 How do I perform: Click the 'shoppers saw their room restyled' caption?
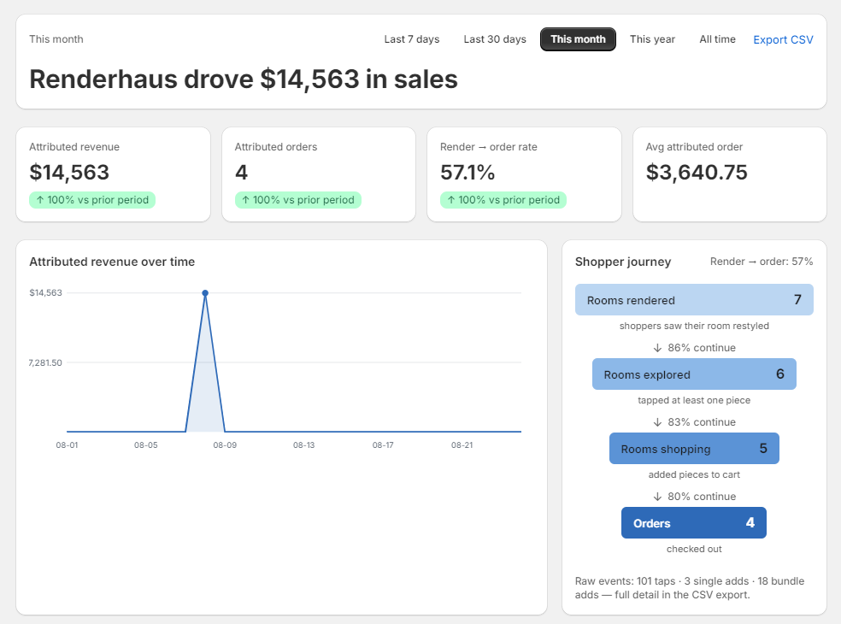(x=694, y=327)
